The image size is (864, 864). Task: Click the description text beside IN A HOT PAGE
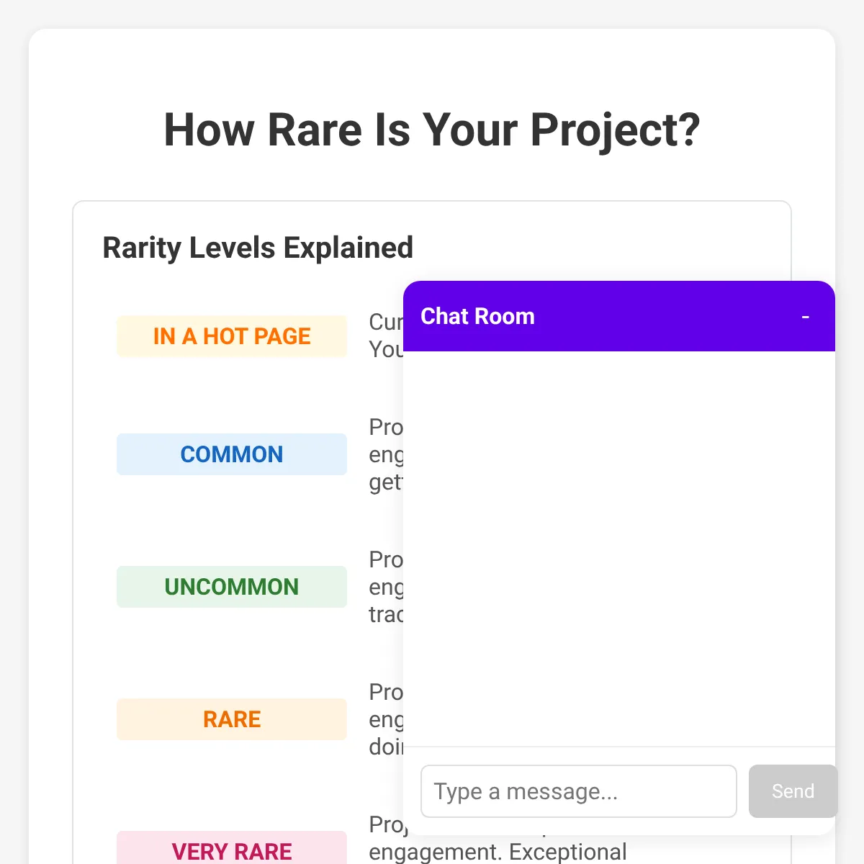386,336
